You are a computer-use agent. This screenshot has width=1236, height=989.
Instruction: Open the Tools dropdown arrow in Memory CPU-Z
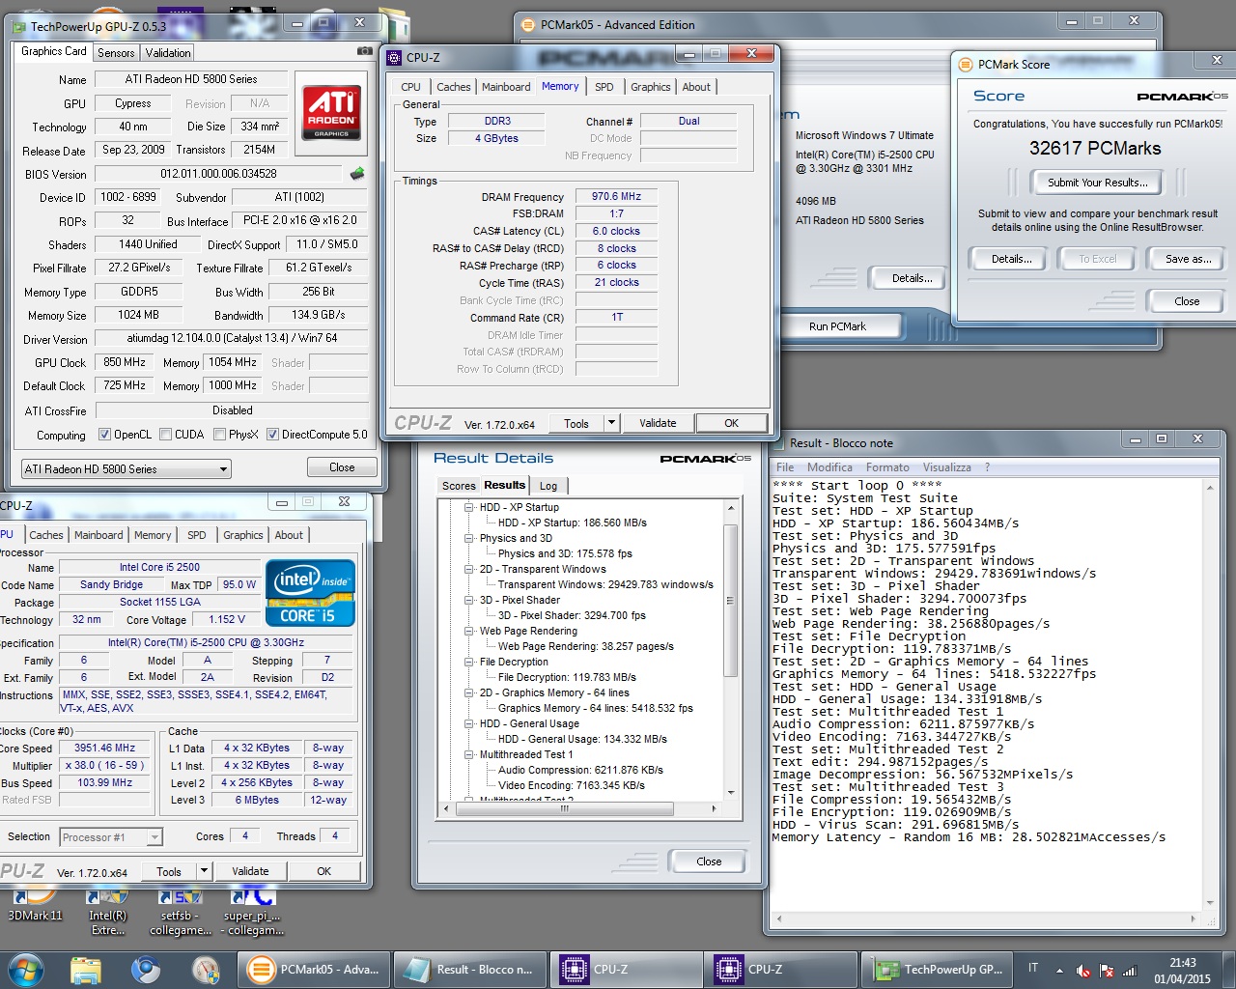pos(611,423)
